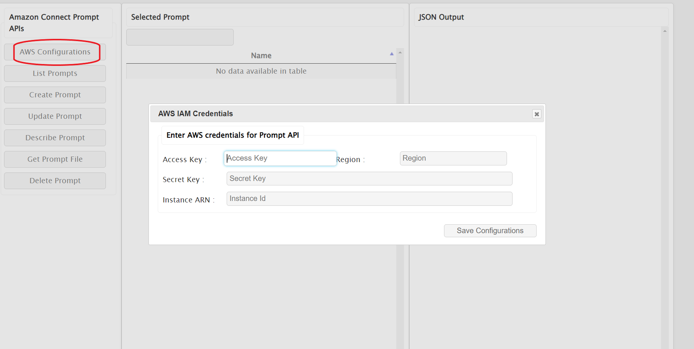Click the Name column header
This screenshot has height=349, width=694.
pos(261,56)
